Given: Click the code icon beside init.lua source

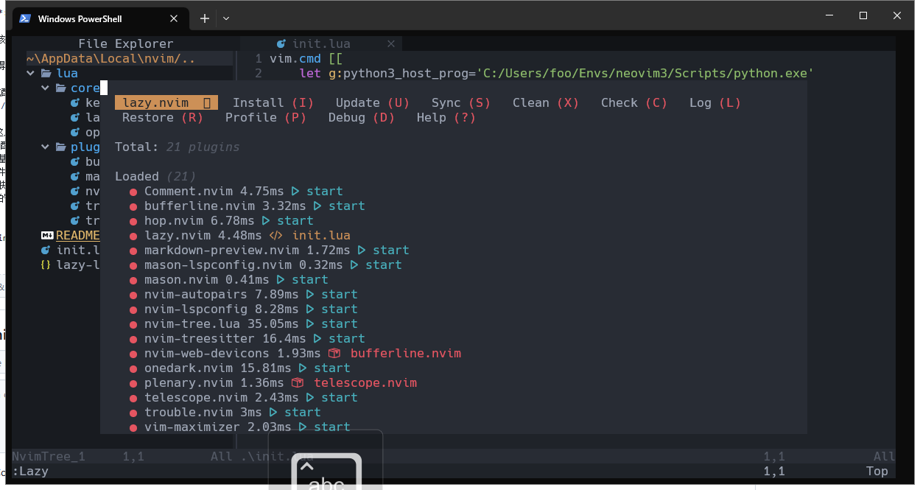Looking at the screenshot, I should tap(276, 235).
